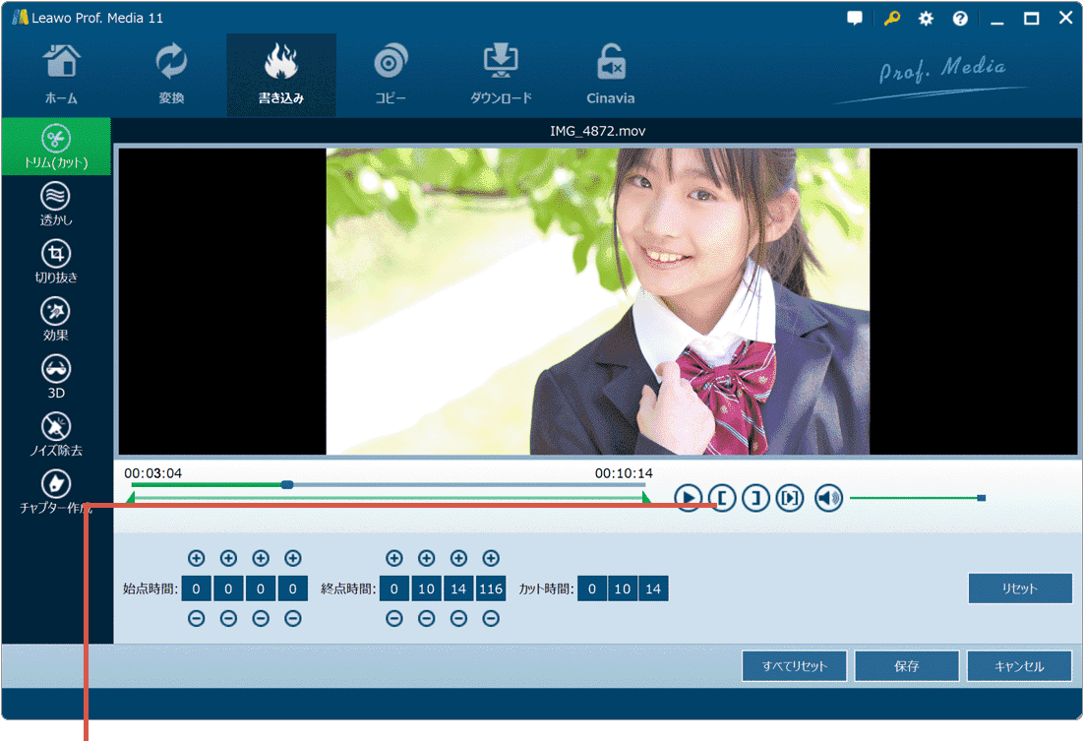
Task: Set trim end with right bracket button
Action: pyautogui.click(x=755, y=499)
